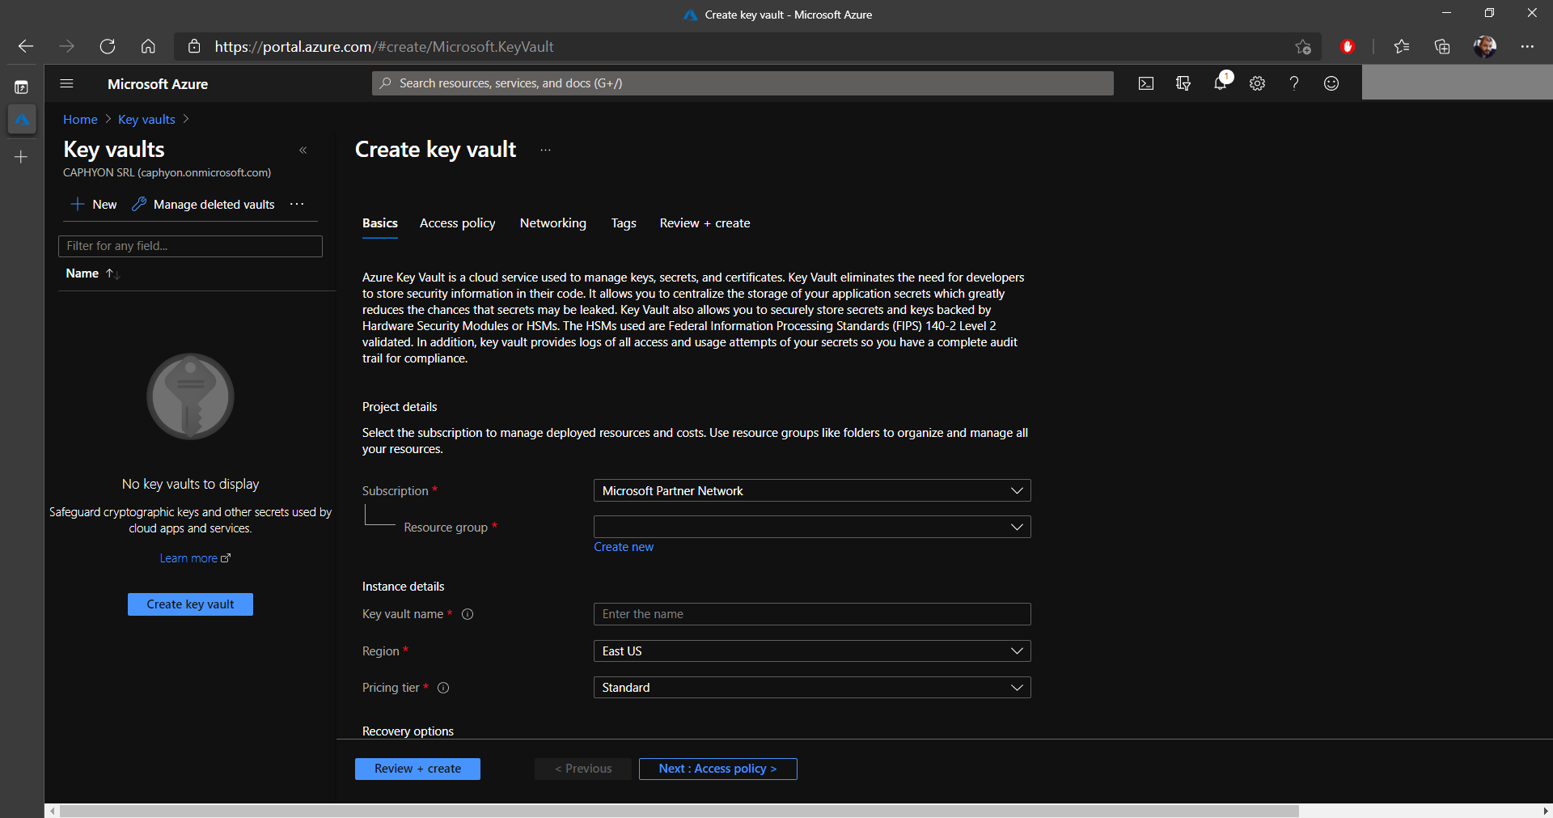
Task: Show info tooltip for Pricing tier
Action: 443,688
